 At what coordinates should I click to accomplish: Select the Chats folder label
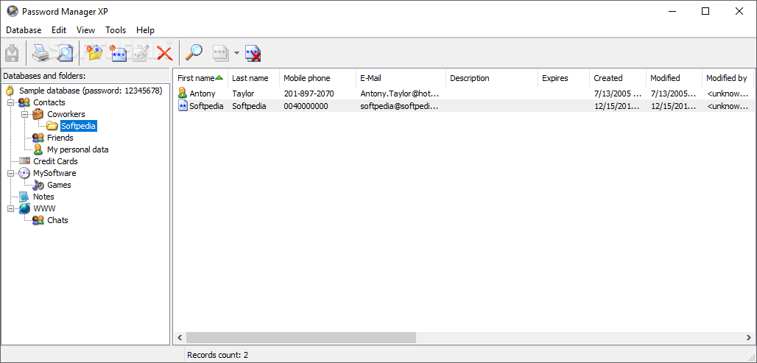57,220
